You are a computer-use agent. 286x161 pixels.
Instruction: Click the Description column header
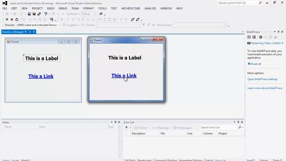click(145, 134)
